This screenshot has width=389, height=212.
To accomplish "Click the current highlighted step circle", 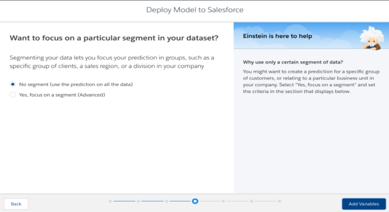I will coord(195,201).
